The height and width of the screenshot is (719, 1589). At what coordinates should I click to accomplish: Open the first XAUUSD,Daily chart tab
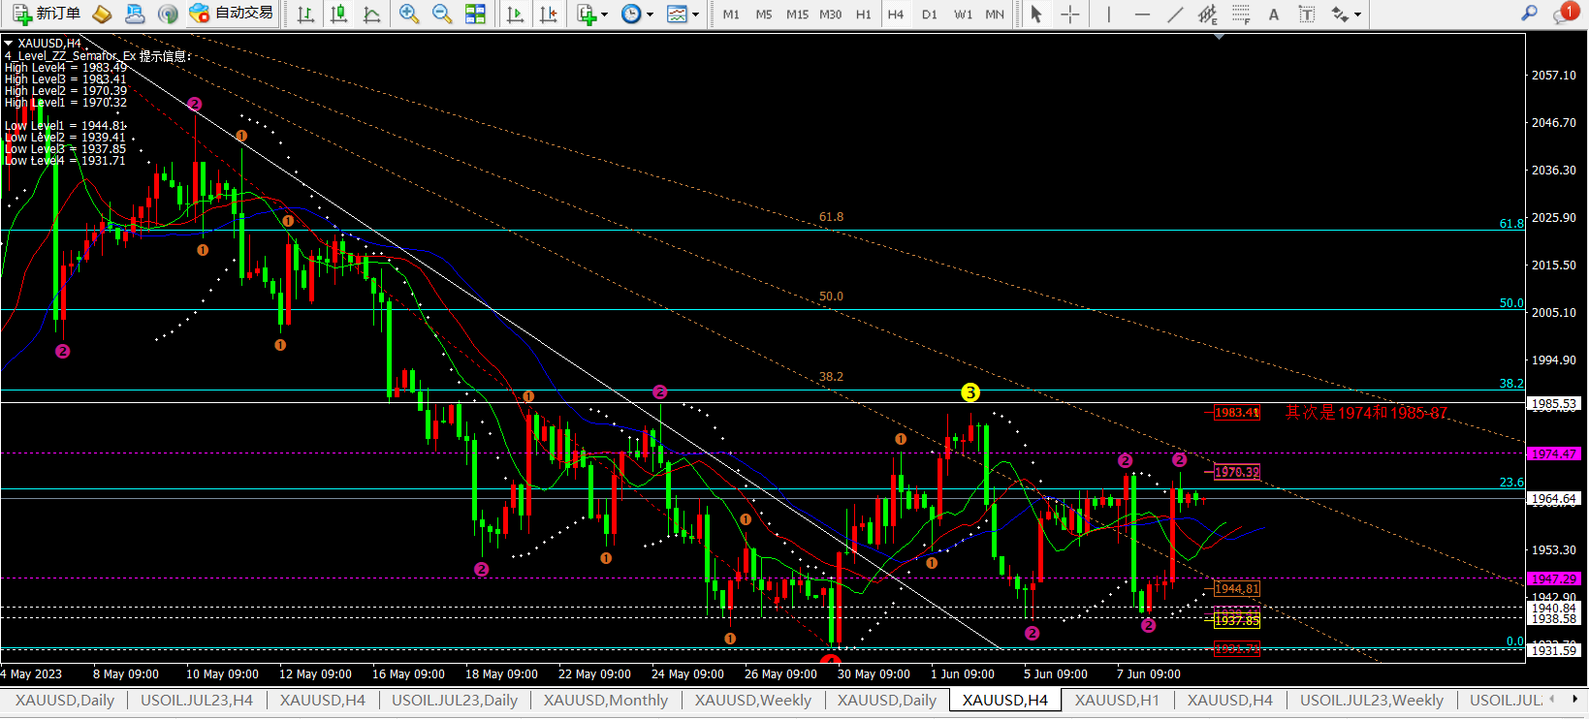click(x=65, y=700)
